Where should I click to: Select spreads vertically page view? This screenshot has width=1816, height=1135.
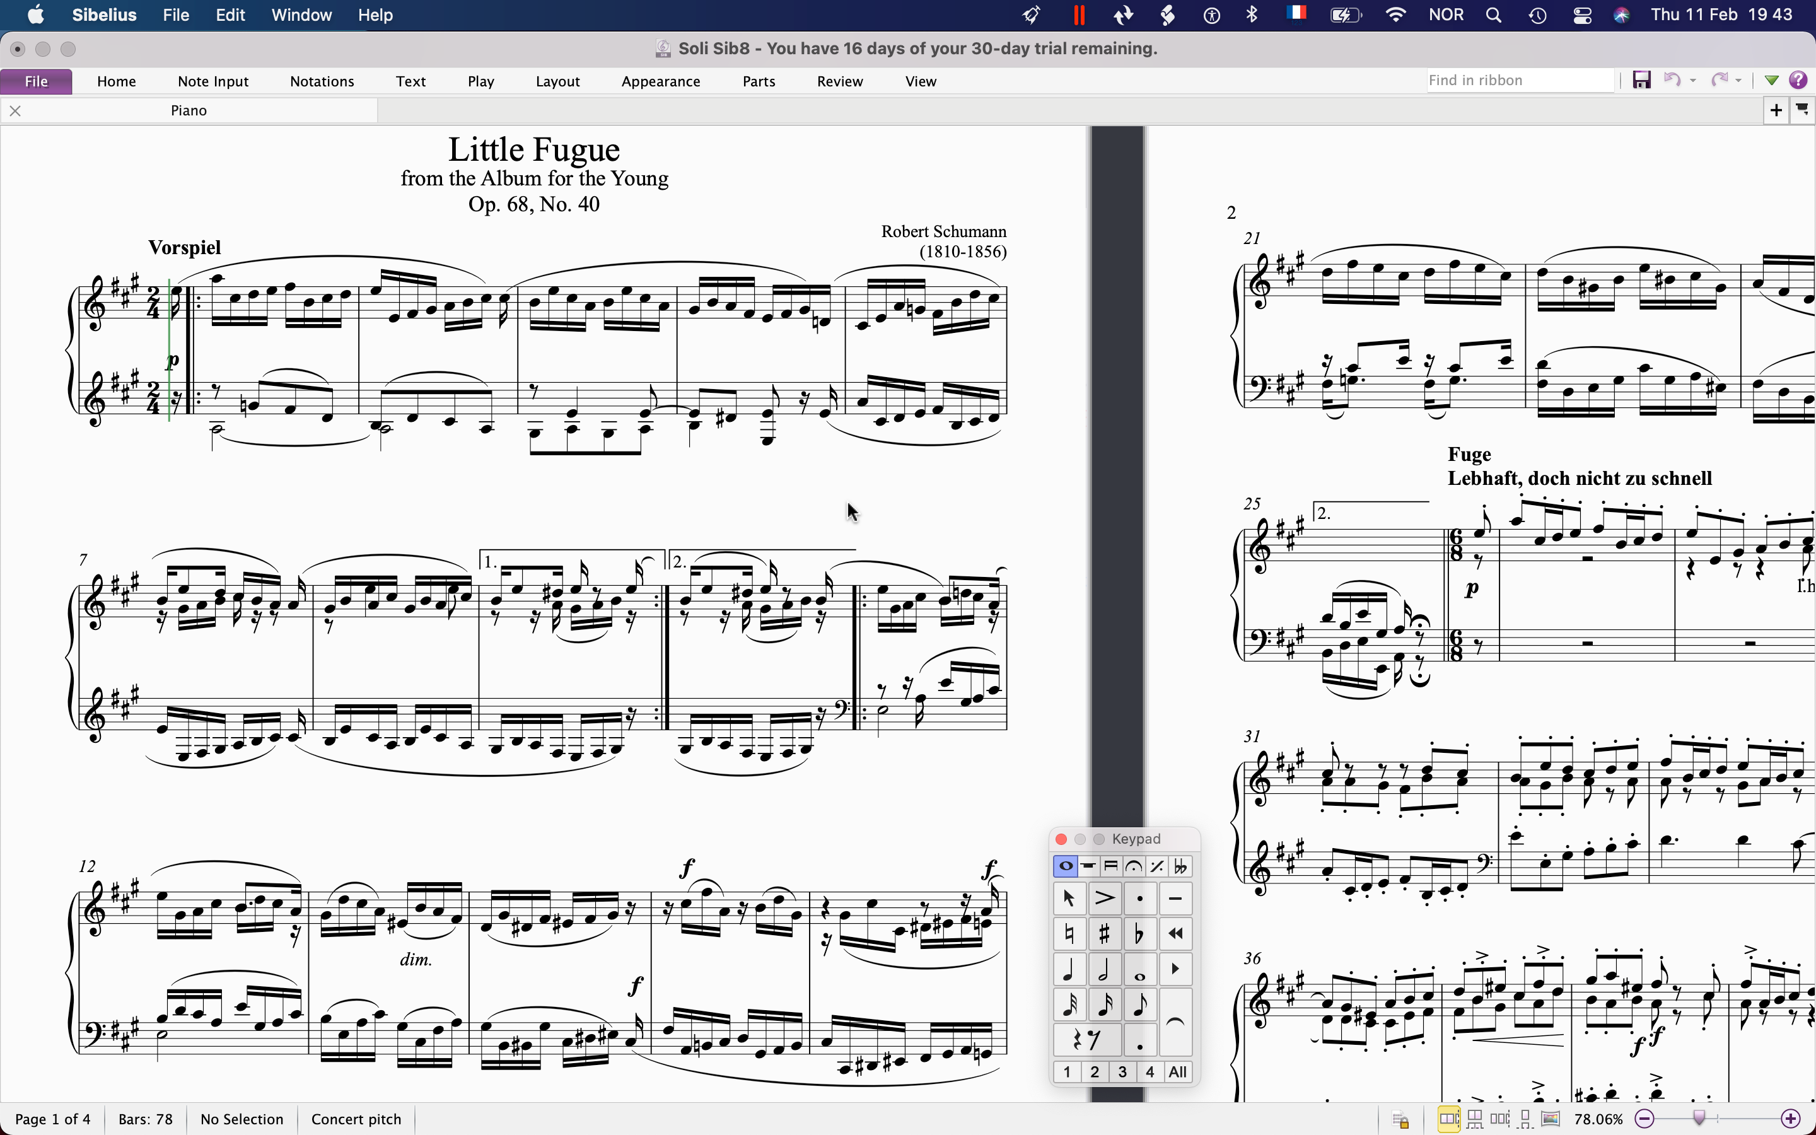pyautogui.click(x=1475, y=1119)
